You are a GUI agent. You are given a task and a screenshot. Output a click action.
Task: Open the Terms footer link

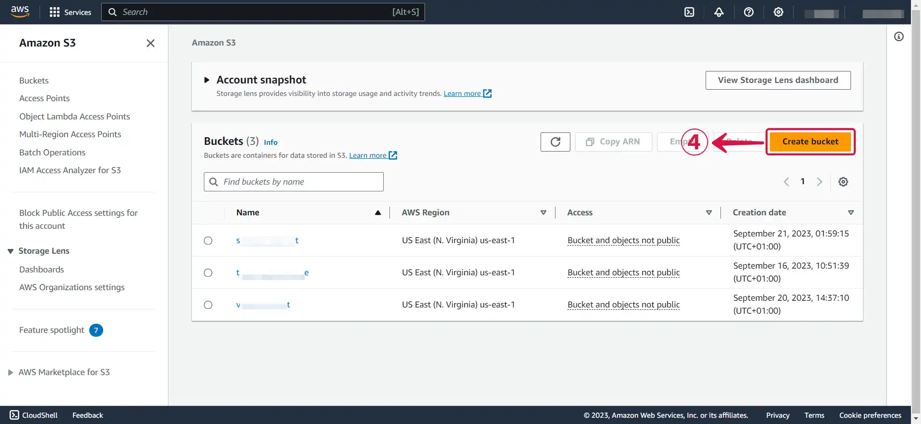814,415
